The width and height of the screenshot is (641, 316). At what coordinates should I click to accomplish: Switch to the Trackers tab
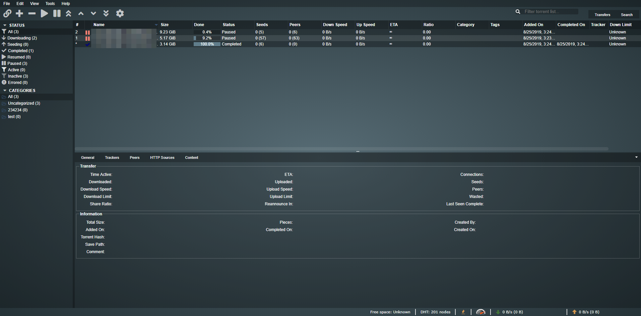point(112,157)
